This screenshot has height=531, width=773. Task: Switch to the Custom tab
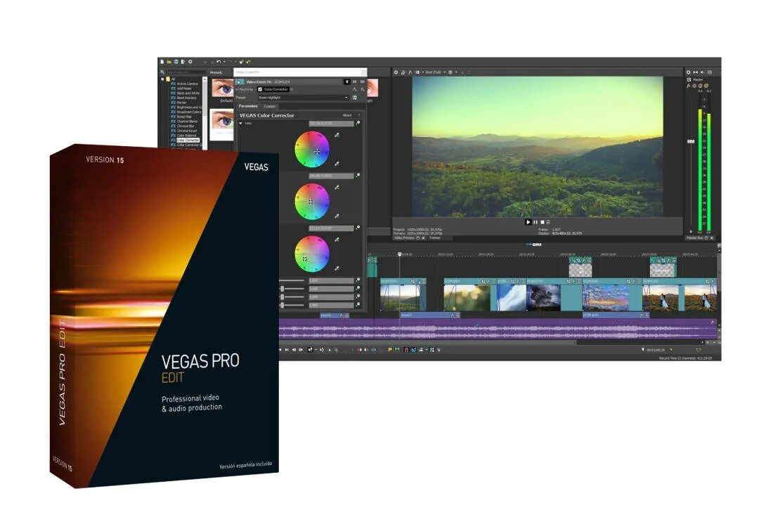point(270,106)
